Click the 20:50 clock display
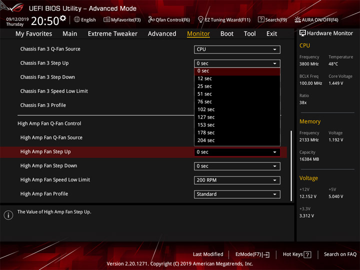 (45, 21)
